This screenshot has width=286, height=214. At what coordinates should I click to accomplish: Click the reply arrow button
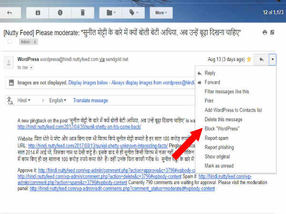coord(261,59)
